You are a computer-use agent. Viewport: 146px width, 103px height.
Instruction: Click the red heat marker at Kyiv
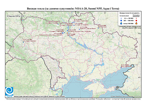click(x=67, y=33)
